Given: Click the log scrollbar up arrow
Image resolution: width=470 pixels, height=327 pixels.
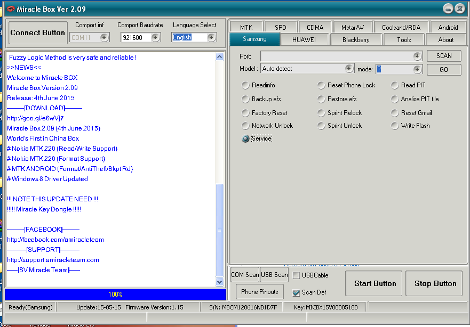Looking at the screenshot, I should click(219, 57).
